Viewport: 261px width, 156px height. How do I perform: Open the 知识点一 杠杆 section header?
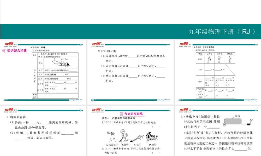[x=38, y=47]
